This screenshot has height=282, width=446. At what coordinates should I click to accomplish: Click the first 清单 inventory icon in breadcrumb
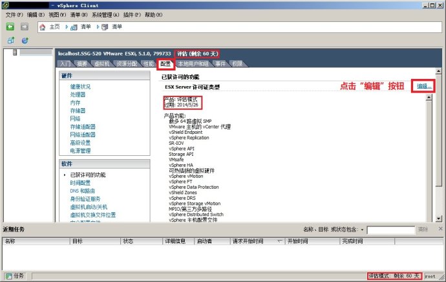click(x=74, y=27)
